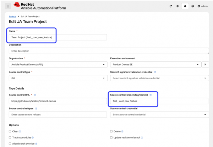Click the Name input field
The image size is (213, 147).
58,37
